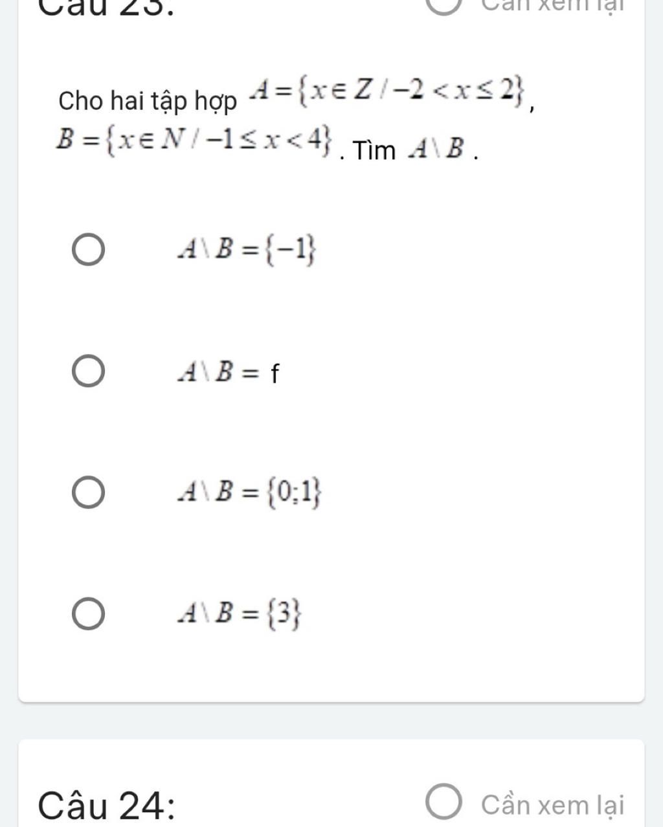Click the Câu 23 'Cần xem lại' label

[x=552, y=5]
